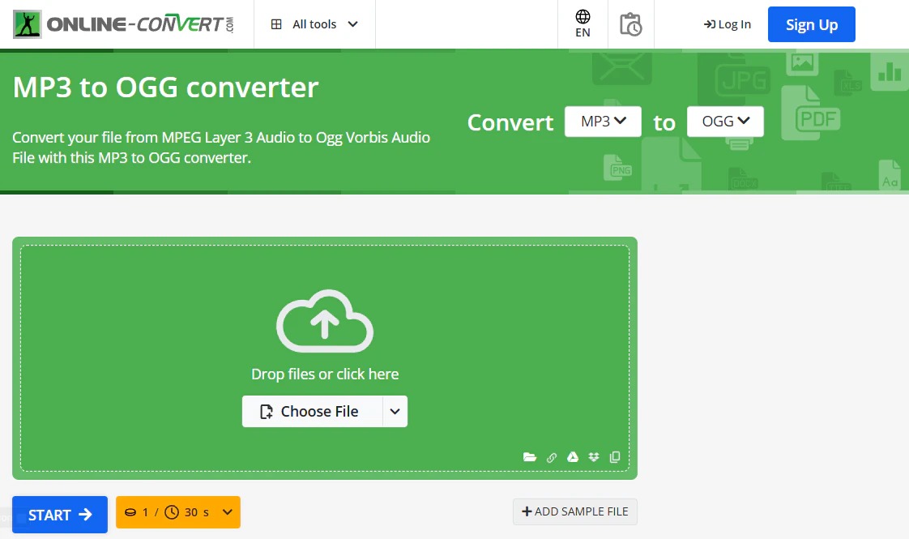Expand the credits and time dropdown
The width and height of the screenshot is (909, 539).
coord(178,512)
